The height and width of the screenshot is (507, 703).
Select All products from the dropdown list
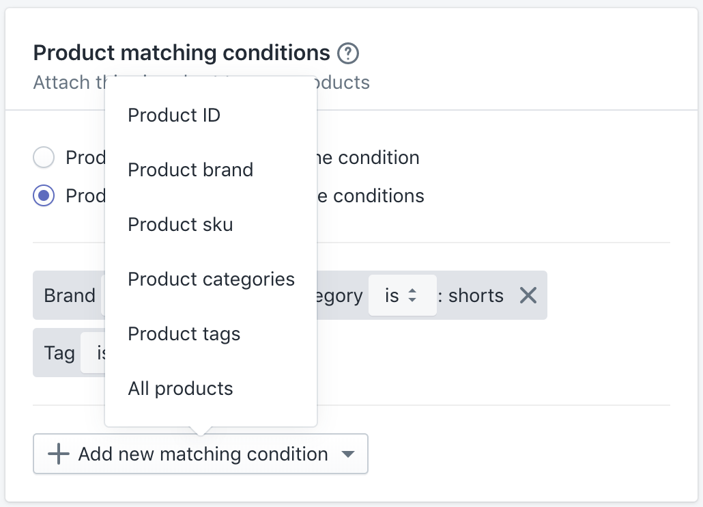point(180,388)
